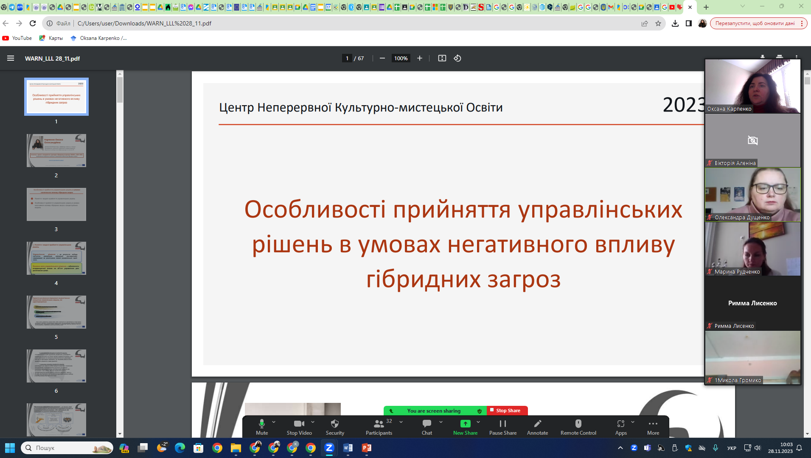Select page 5 thumbnail in sidebar

(x=56, y=312)
